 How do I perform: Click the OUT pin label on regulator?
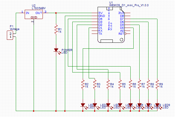[39, 13]
